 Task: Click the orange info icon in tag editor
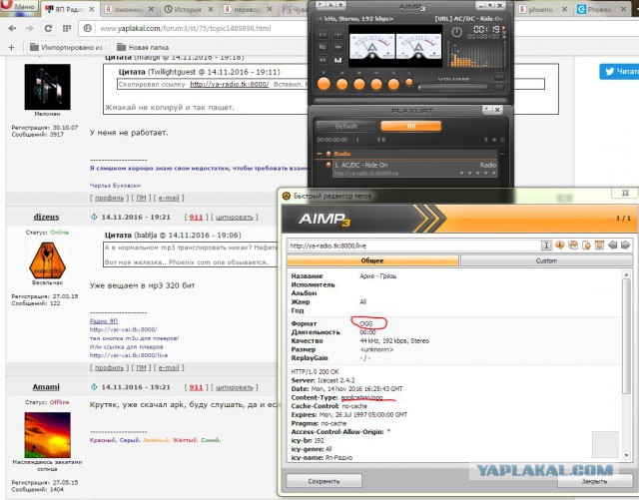coord(559,245)
